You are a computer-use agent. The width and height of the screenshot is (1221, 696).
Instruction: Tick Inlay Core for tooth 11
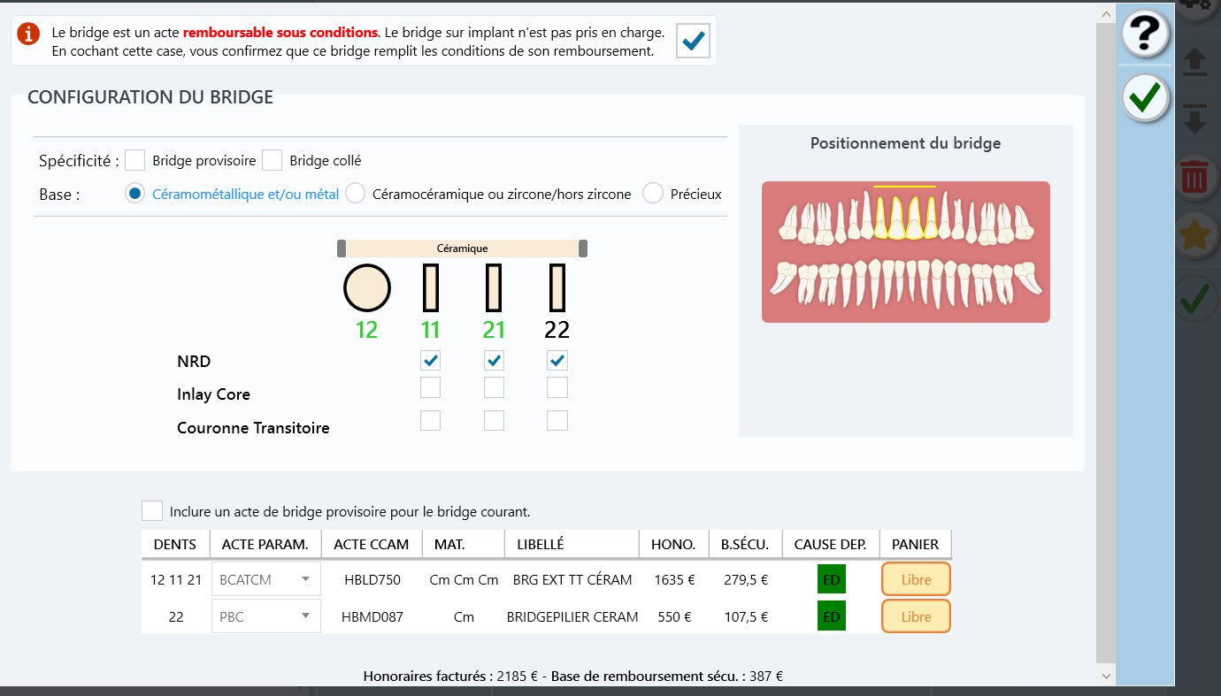(430, 387)
